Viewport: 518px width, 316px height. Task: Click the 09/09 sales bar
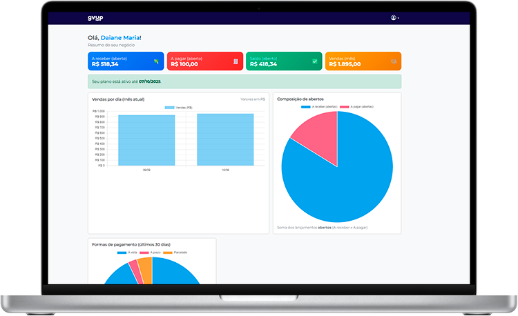(x=146, y=140)
